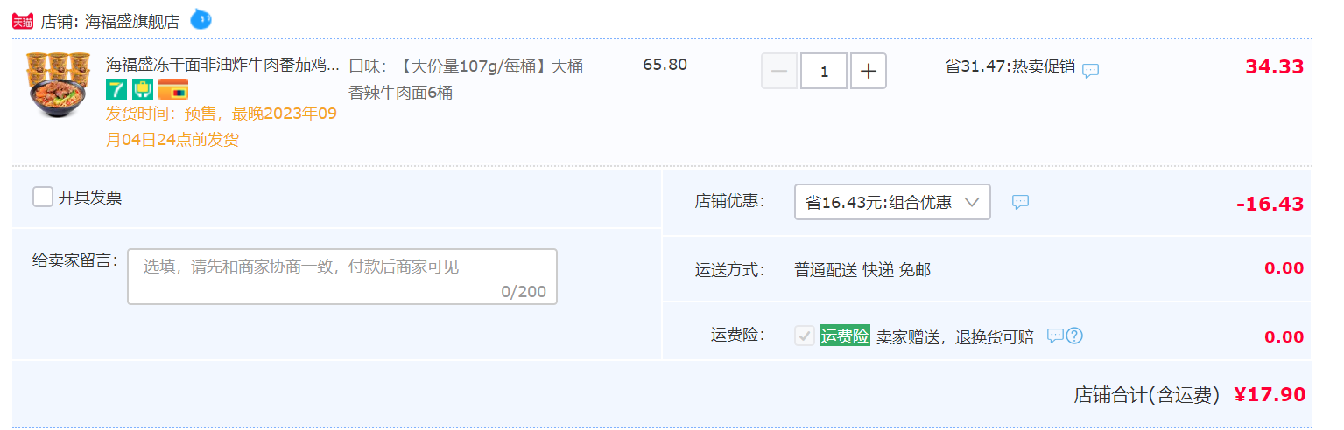Click the orange credit card badge
1344x430 pixels.
pyautogui.click(x=172, y=89)
